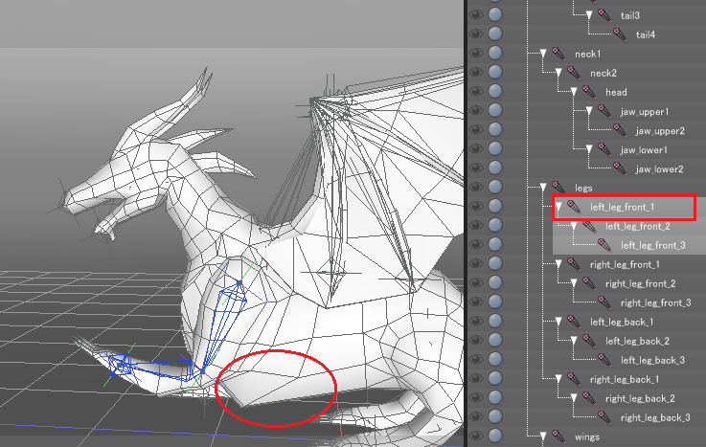Hide left_leg_front_1 using its eye icon
706x447 pixels.
(476, 206)
